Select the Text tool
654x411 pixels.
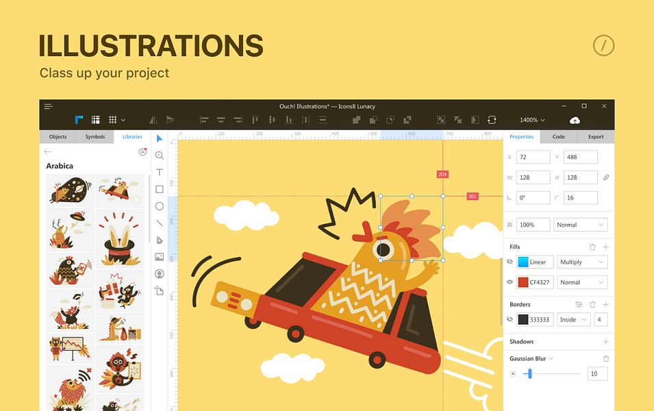point(159,173)
